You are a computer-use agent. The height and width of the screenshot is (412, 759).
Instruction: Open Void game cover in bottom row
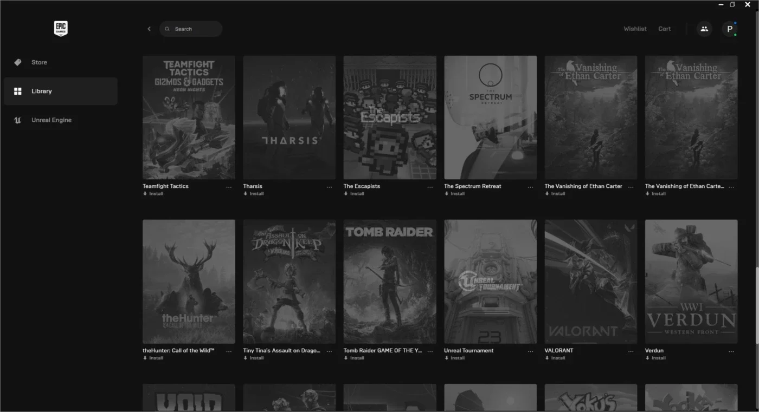(189, 398)
